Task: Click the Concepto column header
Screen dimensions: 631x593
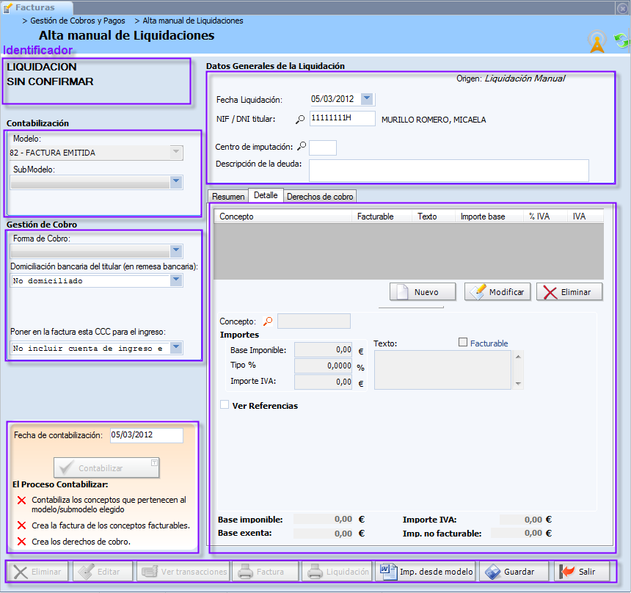Action: tap(283, 217)
